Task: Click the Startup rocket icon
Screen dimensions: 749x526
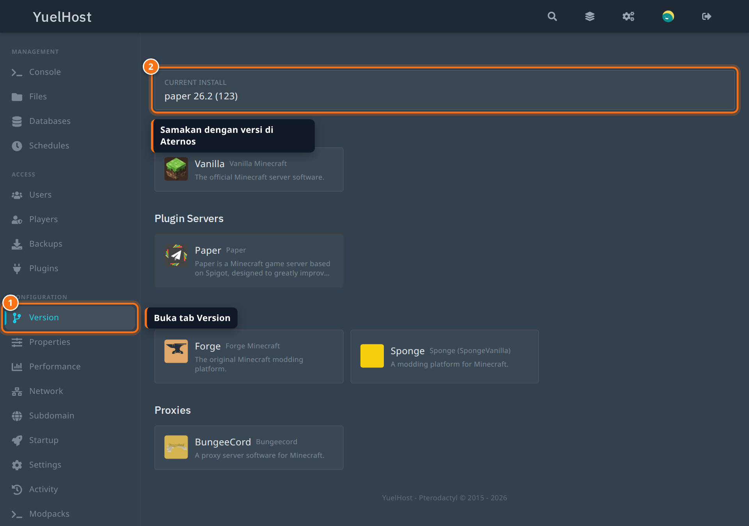Action: [17, 440]
